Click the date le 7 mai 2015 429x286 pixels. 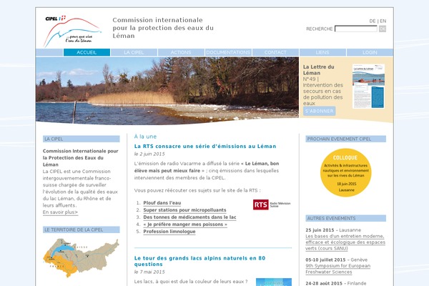tap(149, 272)
